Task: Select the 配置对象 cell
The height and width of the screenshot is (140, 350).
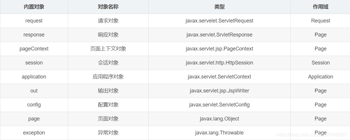Action: click(108, 105)
